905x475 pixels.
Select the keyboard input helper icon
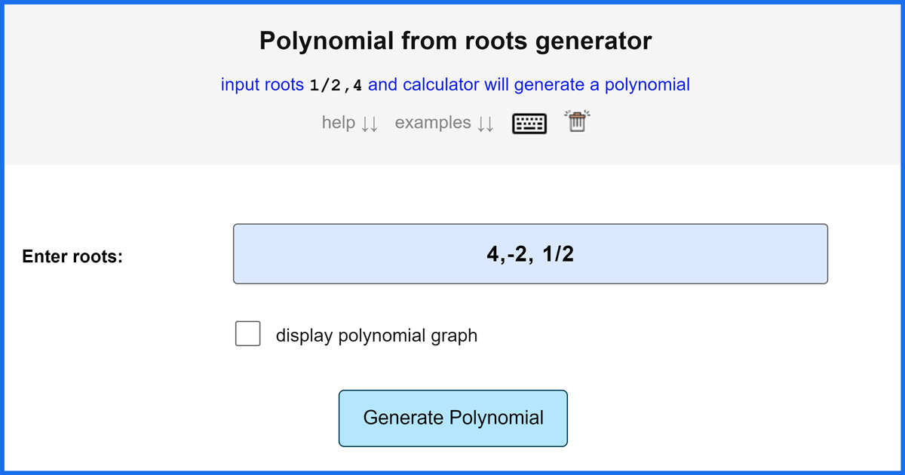click(x=529, y=123)
